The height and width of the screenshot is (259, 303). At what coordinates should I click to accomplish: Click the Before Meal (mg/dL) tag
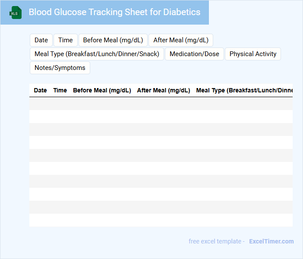coord(113,40)
